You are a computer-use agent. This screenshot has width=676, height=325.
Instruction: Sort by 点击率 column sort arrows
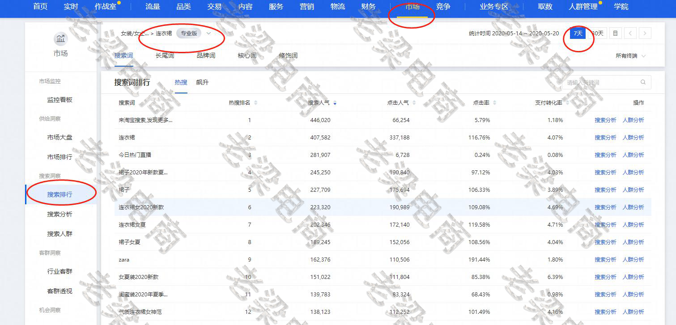coord(494,103)
